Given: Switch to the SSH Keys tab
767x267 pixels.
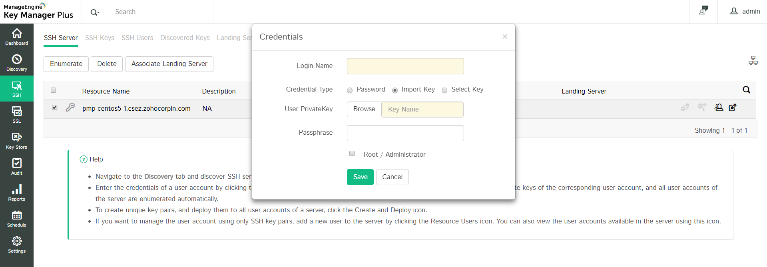Looking at the screenshot, I should tap(100, 38).
